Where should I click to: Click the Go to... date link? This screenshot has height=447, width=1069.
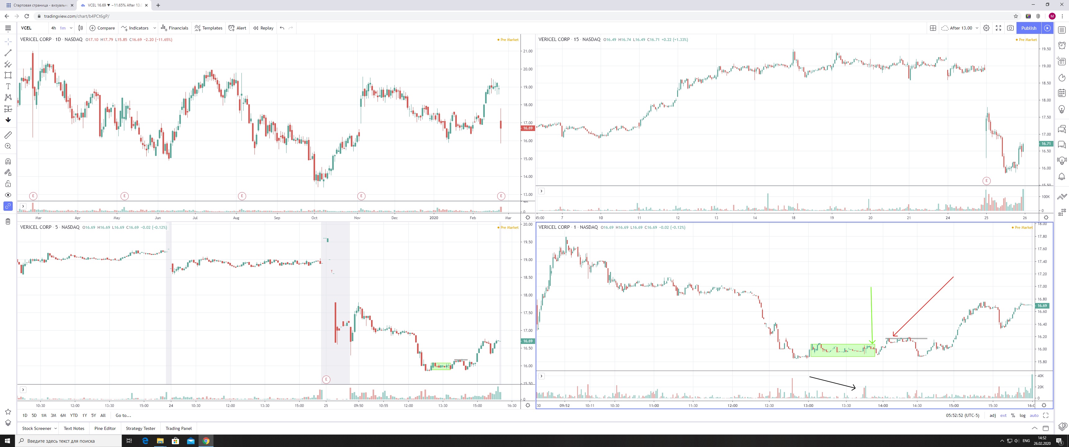(123, 415)
